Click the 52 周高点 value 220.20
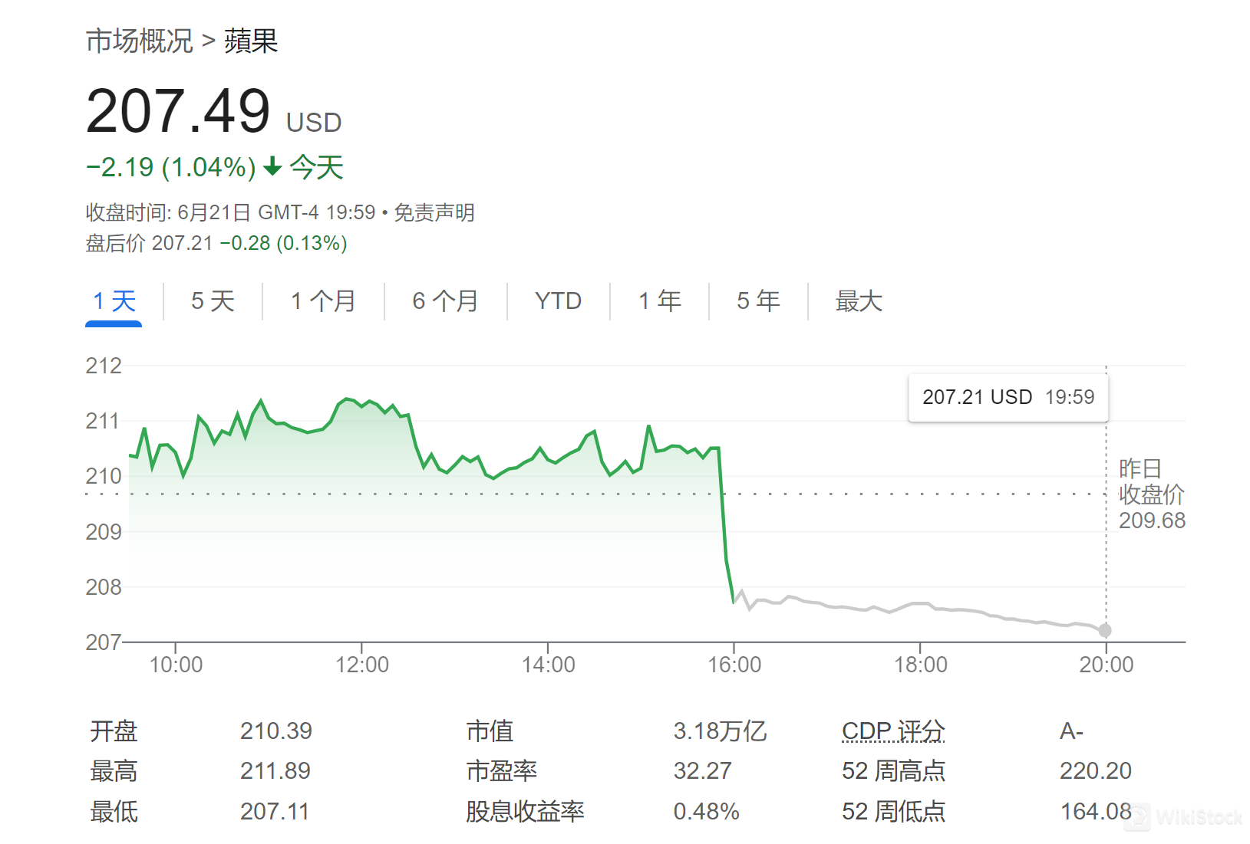The height and width of the screenshot is (844, 1250). tap(1095, 771)
